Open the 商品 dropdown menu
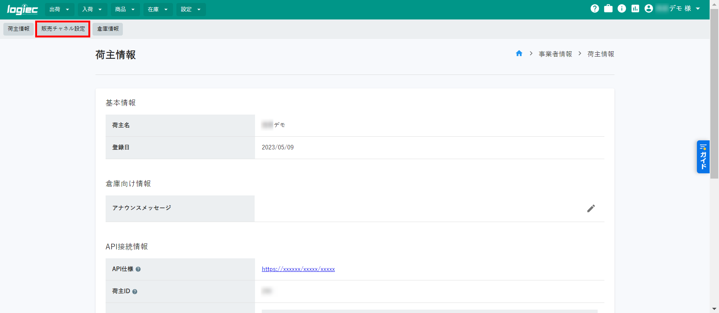 point(125,9)
